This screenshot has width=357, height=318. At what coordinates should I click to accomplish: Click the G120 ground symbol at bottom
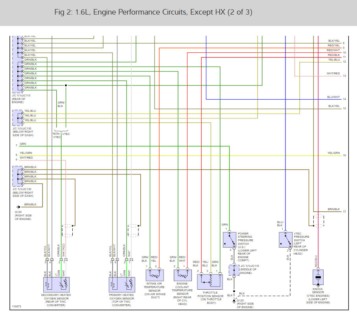coord(234,301)
